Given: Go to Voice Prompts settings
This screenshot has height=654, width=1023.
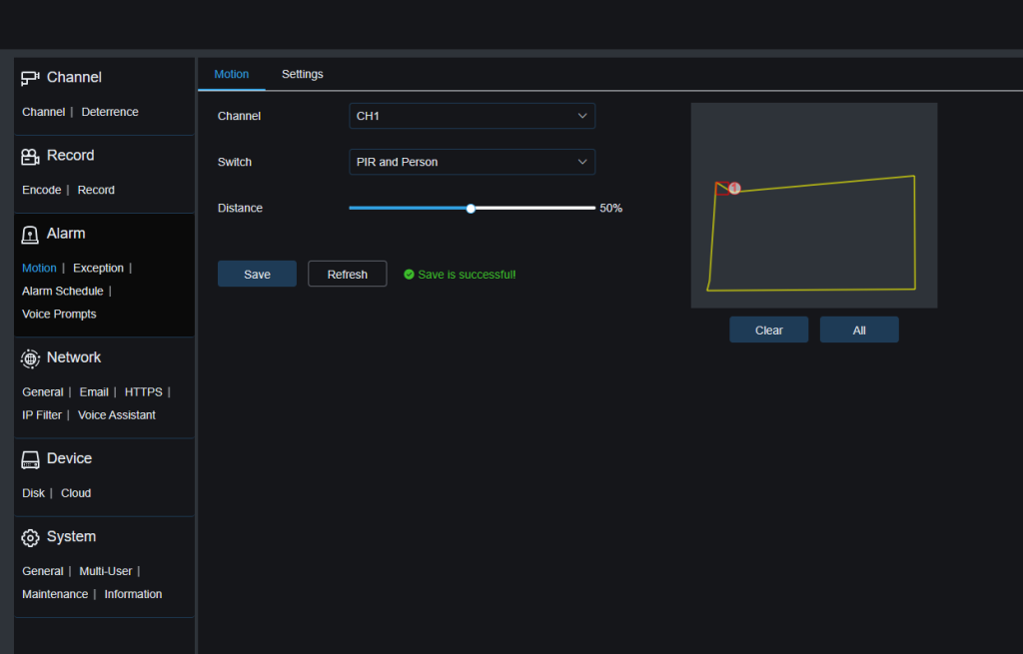Looking at the screenshot, I should (59, 314).
